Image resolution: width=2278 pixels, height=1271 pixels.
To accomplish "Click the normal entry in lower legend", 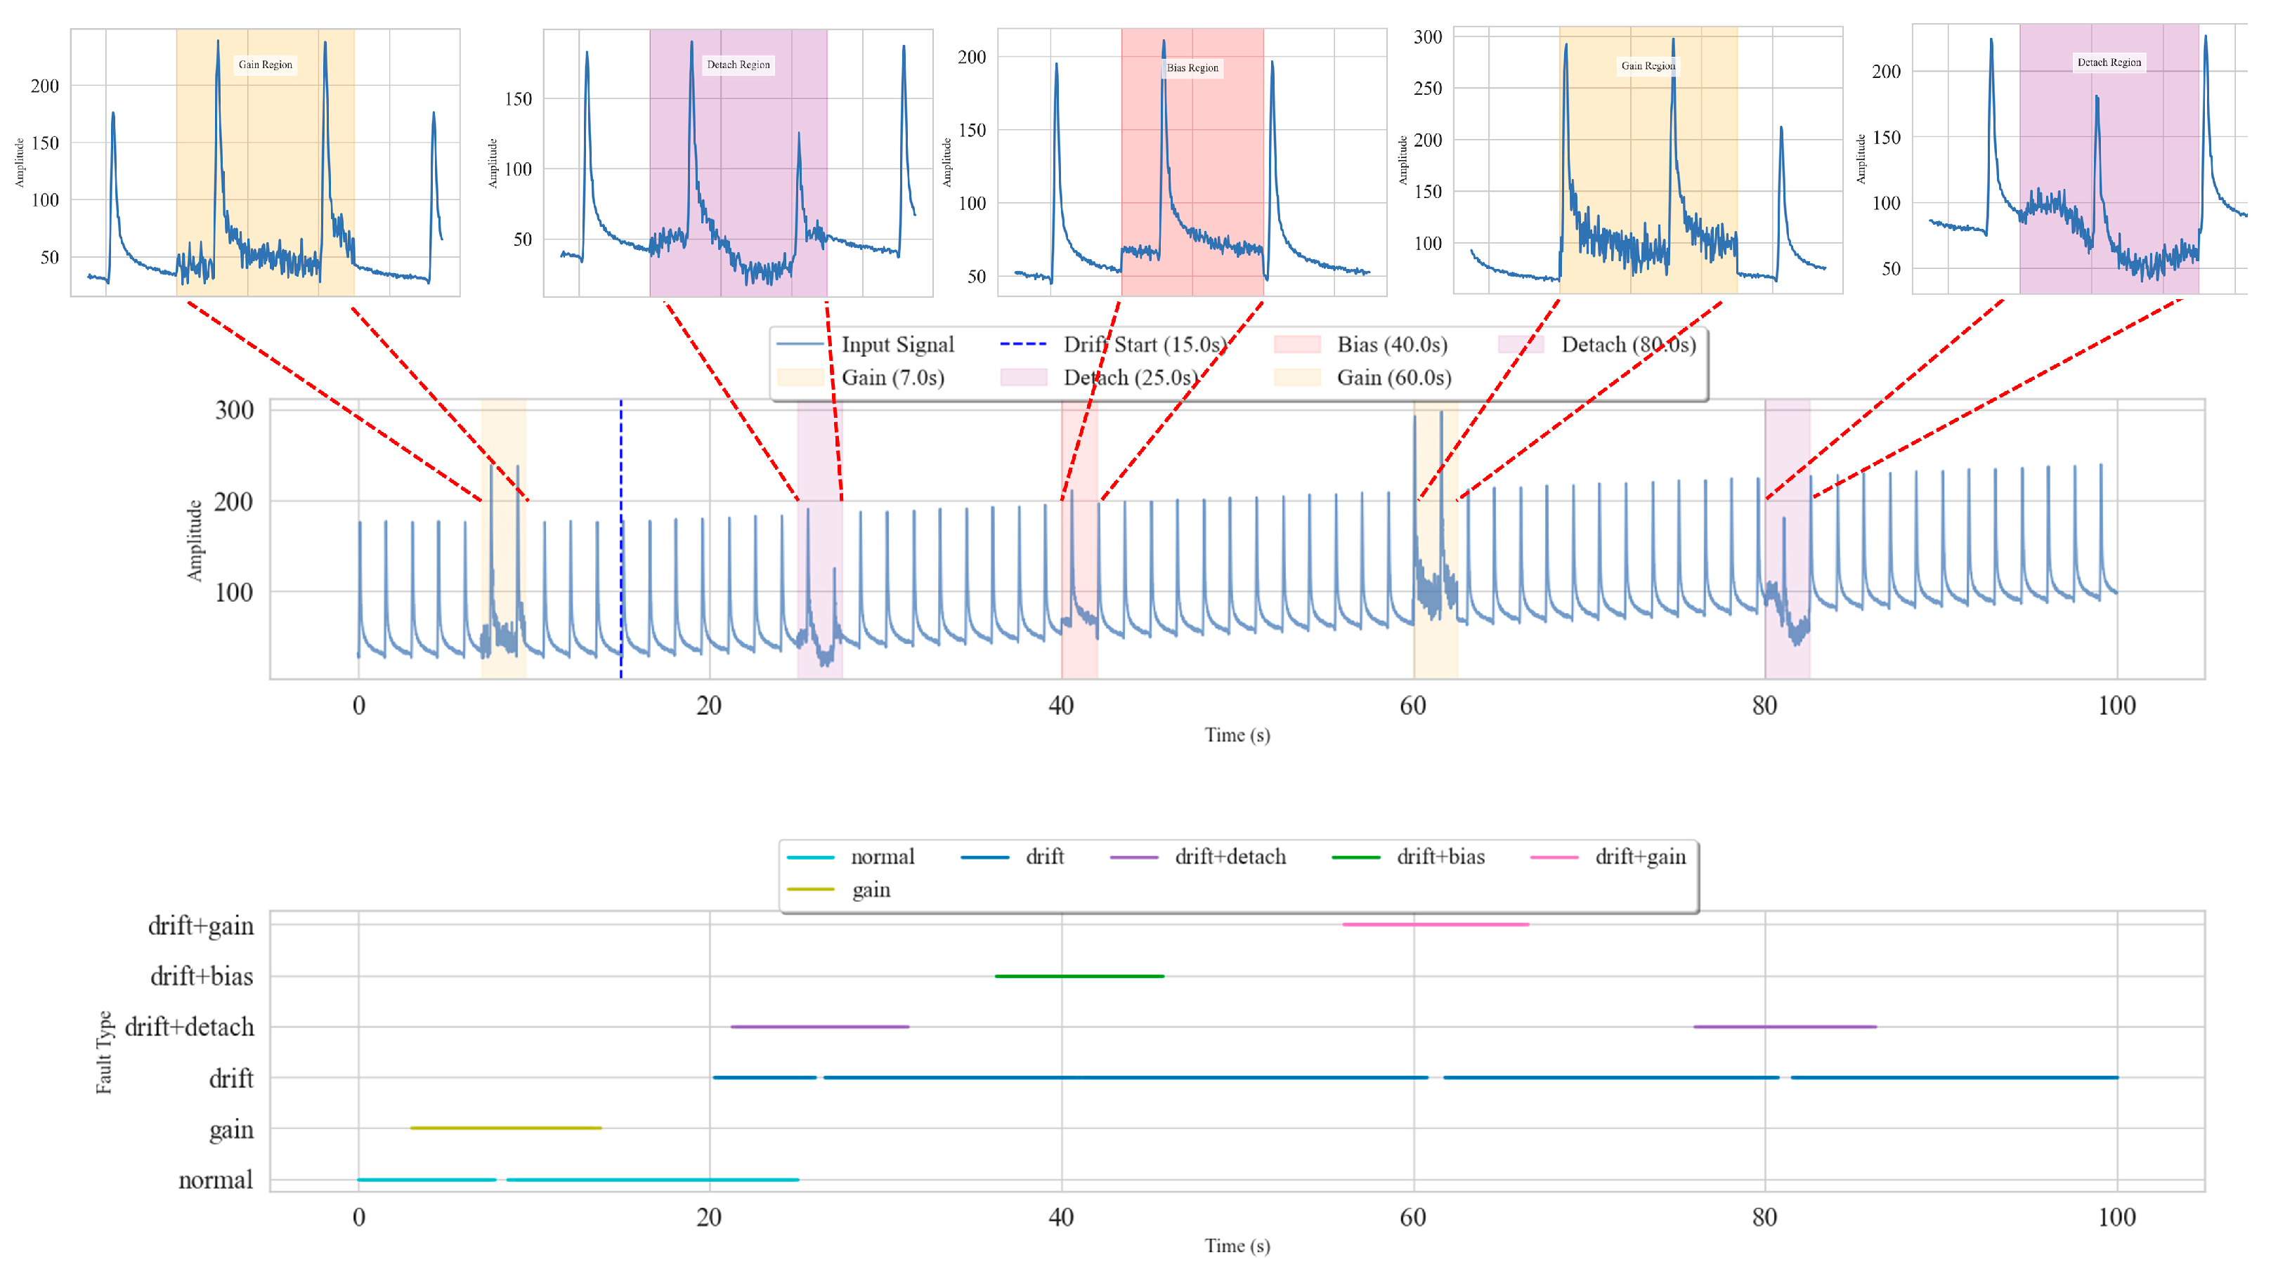I will [x=882, y=857].
